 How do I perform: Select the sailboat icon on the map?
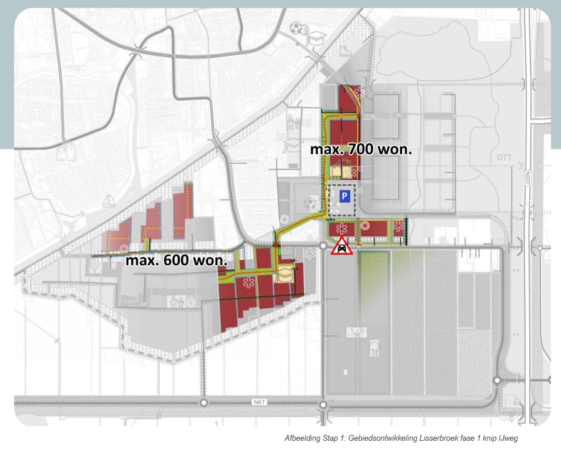[108, 201]
